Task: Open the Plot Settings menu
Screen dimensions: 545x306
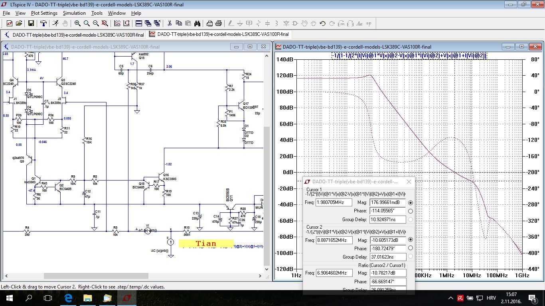Action: pyautogui.click(x=44, y=13)
